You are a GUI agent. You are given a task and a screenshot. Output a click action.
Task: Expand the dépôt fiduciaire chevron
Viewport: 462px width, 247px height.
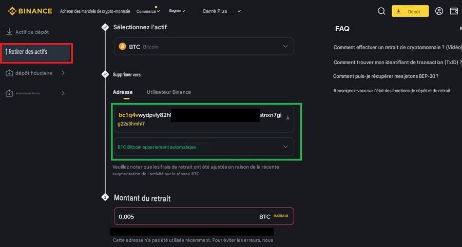click(x=63, y=73)
